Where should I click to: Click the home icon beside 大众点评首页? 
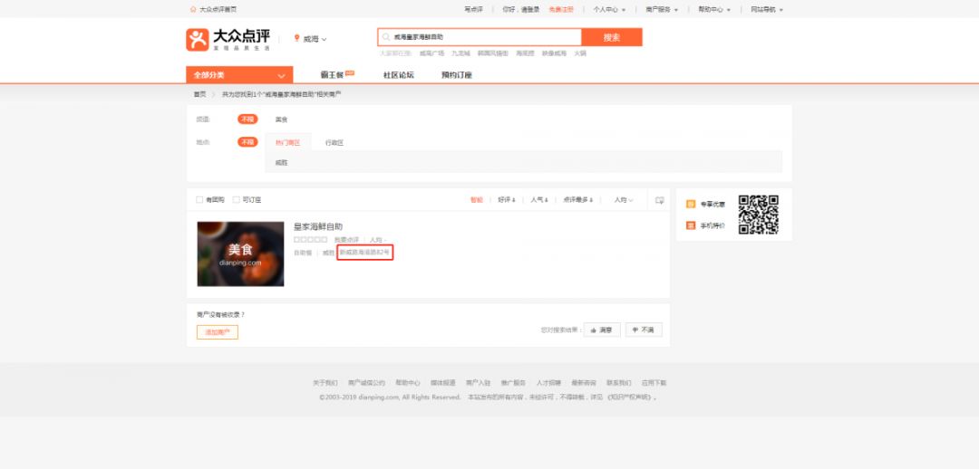click(x=193, y=9)
